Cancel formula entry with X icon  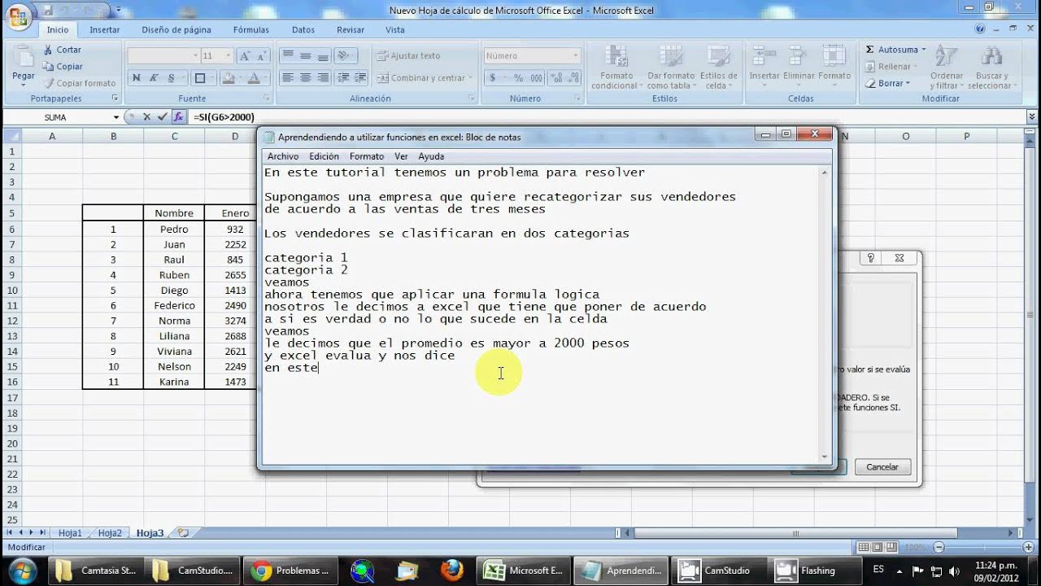point(147,117)
